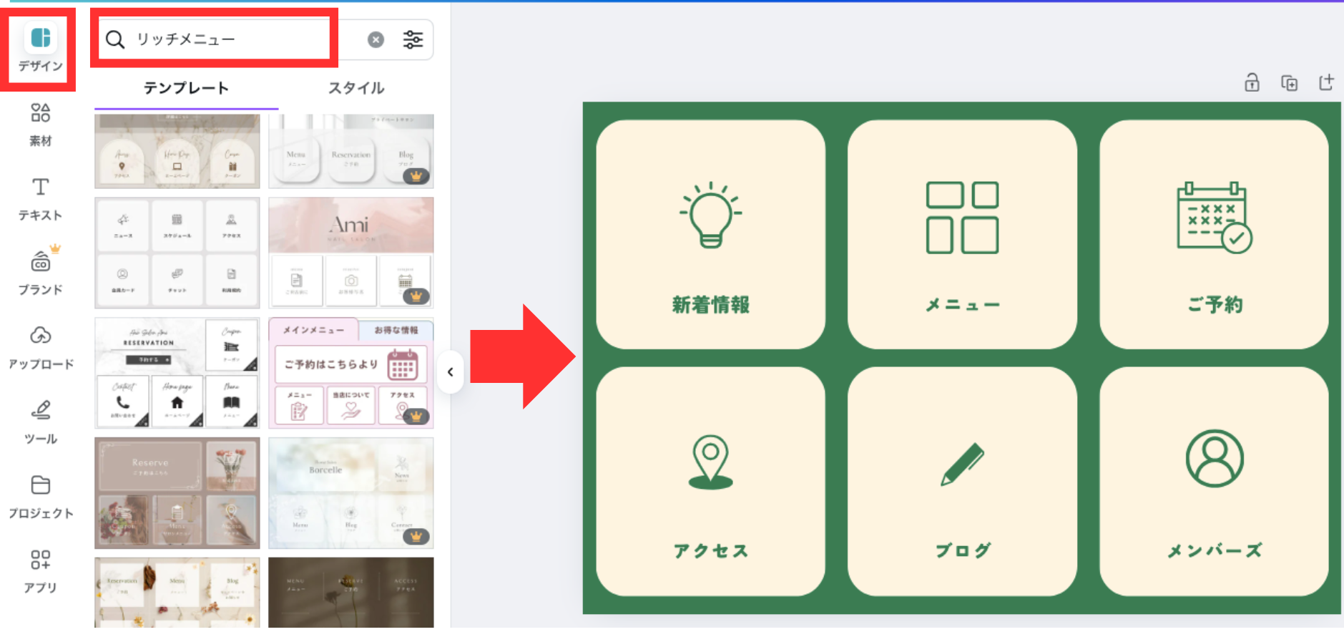Open the search filter options icon
The width and height of the screenshot is (1344, 637).
click(x=413, y=39)
